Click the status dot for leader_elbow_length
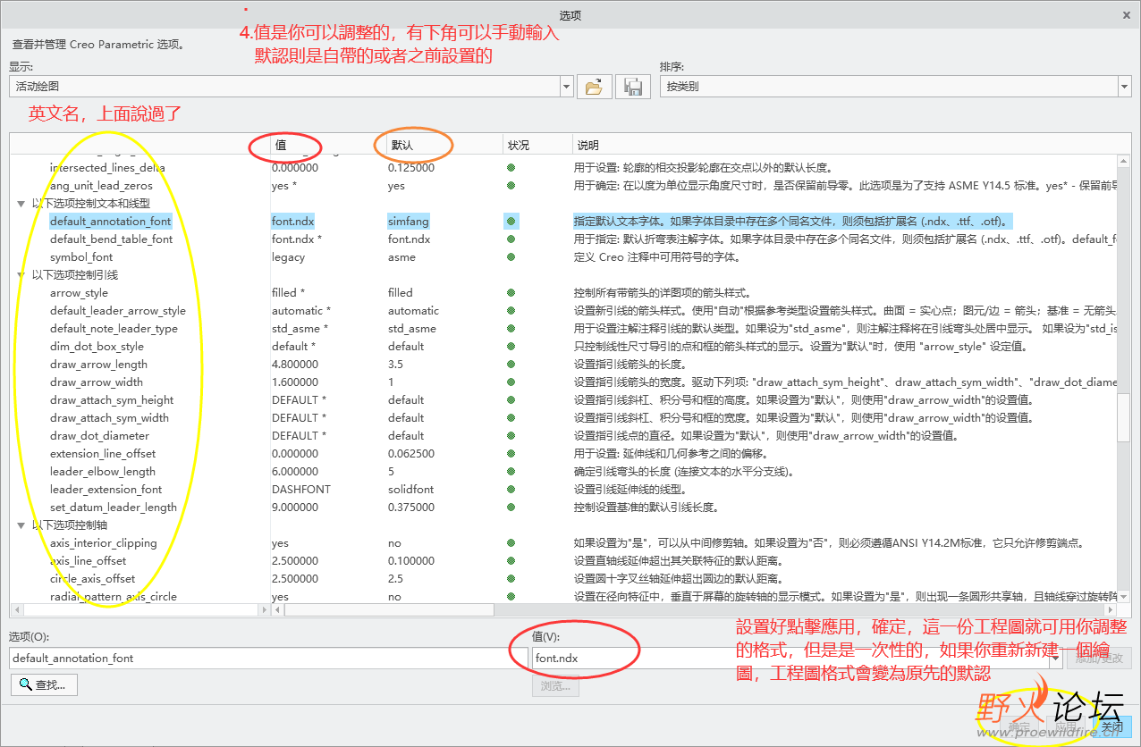 pos(511,472)
